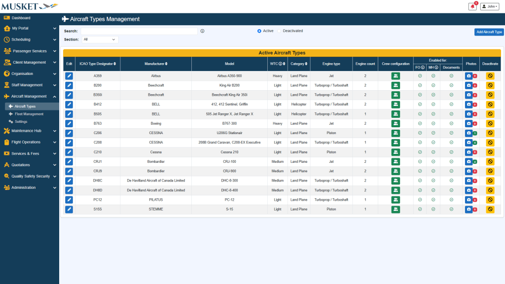Select the Active radio button

pos(259,31)
